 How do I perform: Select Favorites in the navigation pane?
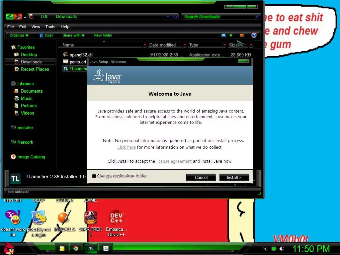[x=26, y=47]
